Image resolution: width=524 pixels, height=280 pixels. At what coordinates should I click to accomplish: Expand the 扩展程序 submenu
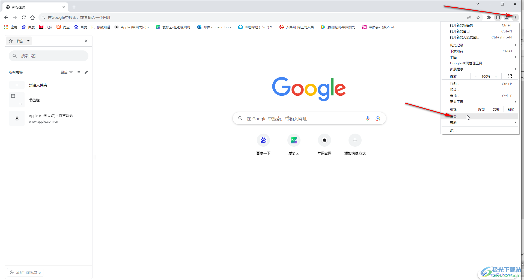coord(480,69)
